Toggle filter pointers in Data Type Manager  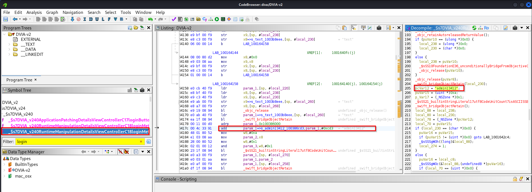click(x=127, y=152)
